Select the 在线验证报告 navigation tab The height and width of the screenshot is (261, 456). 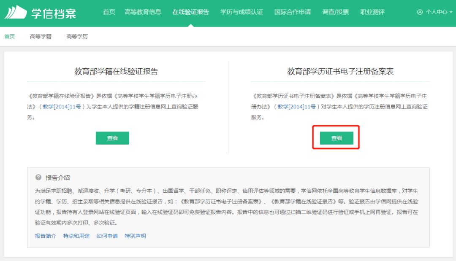tap(190, 12)
